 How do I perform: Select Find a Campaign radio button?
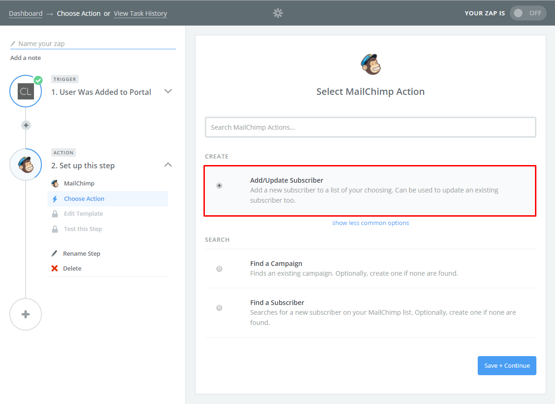click(219, 269)
